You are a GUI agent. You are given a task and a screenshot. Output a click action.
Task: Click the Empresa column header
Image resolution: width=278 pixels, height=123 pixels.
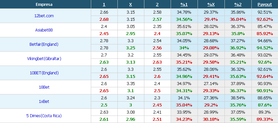(44, 5)
